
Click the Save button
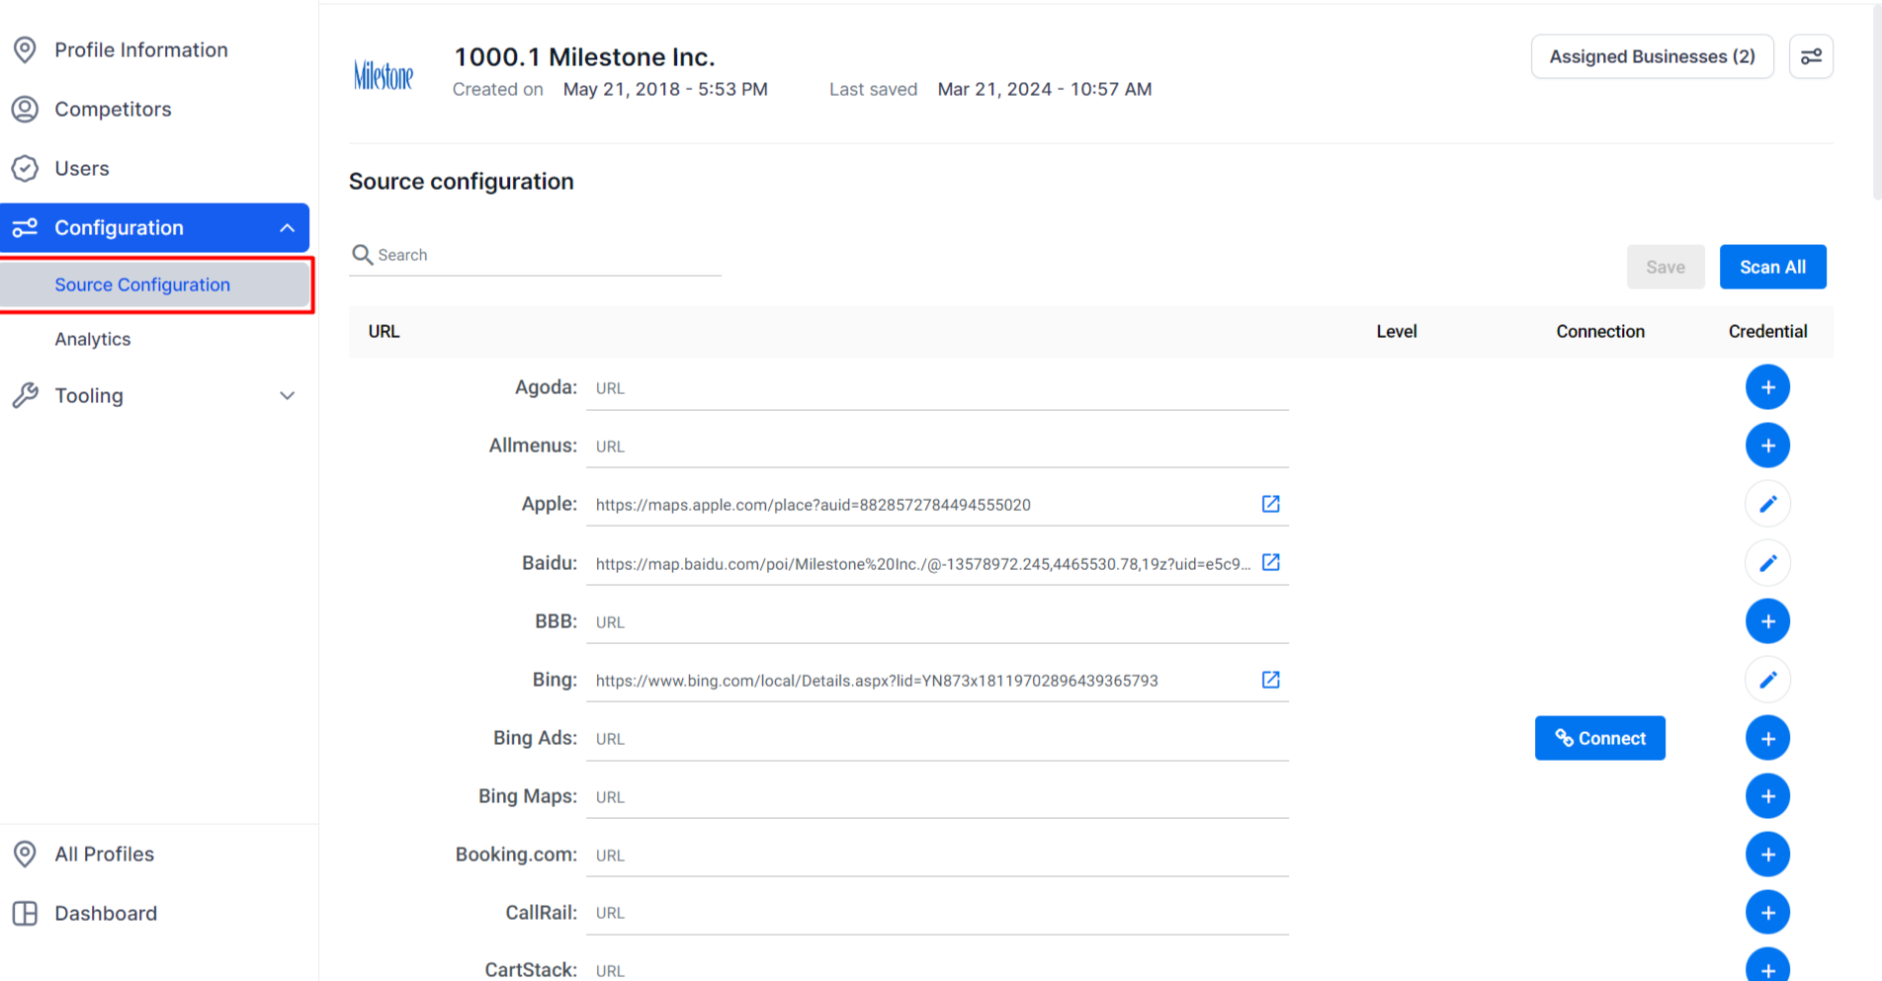tap(1666, 267)
